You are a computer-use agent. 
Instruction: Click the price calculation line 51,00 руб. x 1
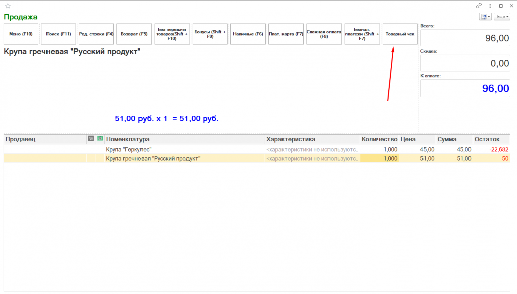click(166, 118)
